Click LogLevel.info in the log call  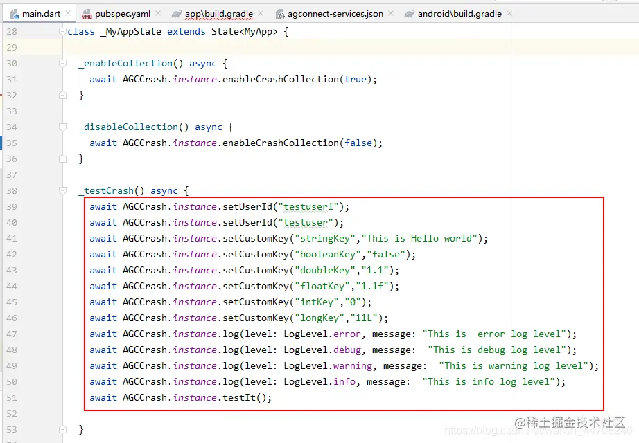319,382
